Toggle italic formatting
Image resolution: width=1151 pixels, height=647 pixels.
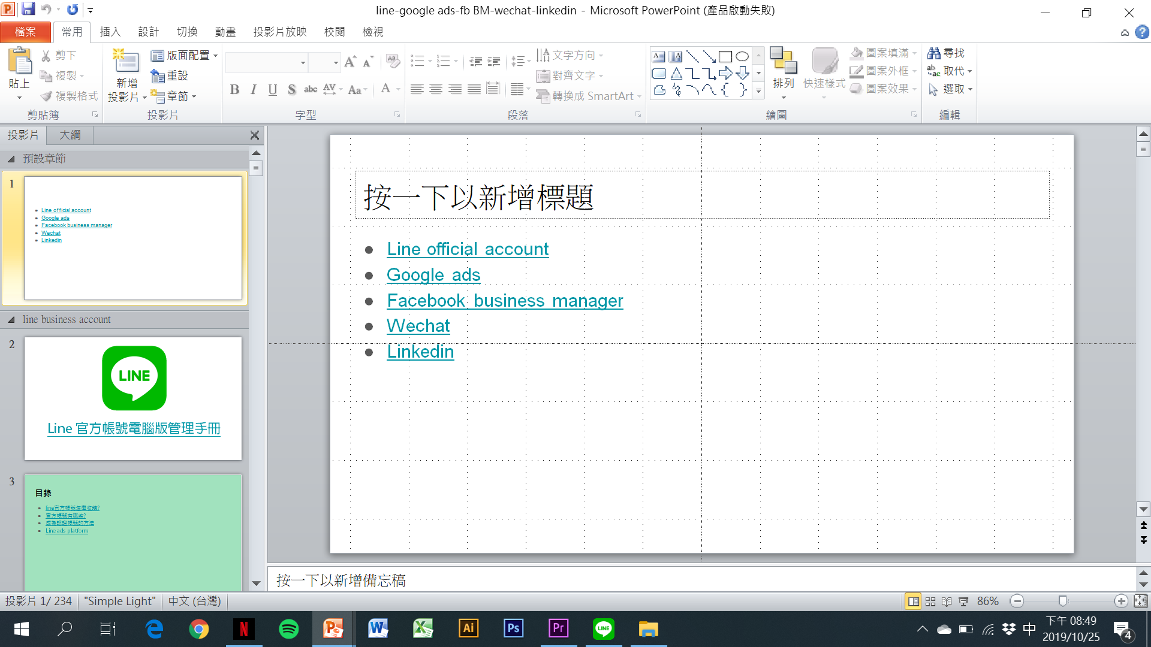tap(254, 90)
